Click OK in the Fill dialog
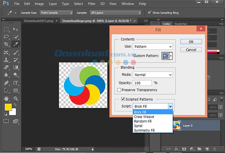 click(x=191, y=42)
